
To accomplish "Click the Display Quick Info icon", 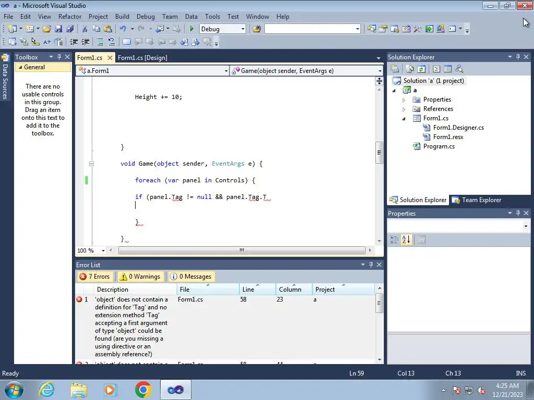I will coord(35,42).
